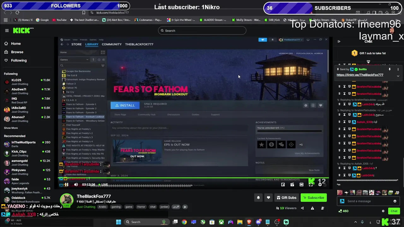Share the stream via share icon
This screenshot has height=227, width=404.
[302, 208]
